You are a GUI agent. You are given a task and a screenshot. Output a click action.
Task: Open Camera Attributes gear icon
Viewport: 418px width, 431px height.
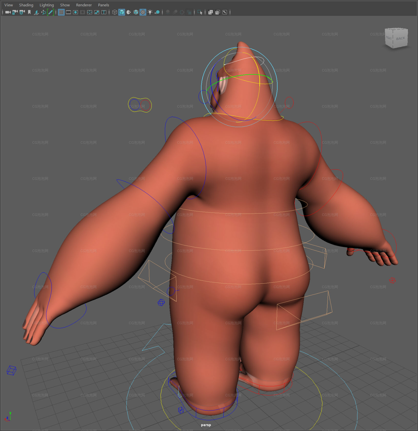(22, 12)
